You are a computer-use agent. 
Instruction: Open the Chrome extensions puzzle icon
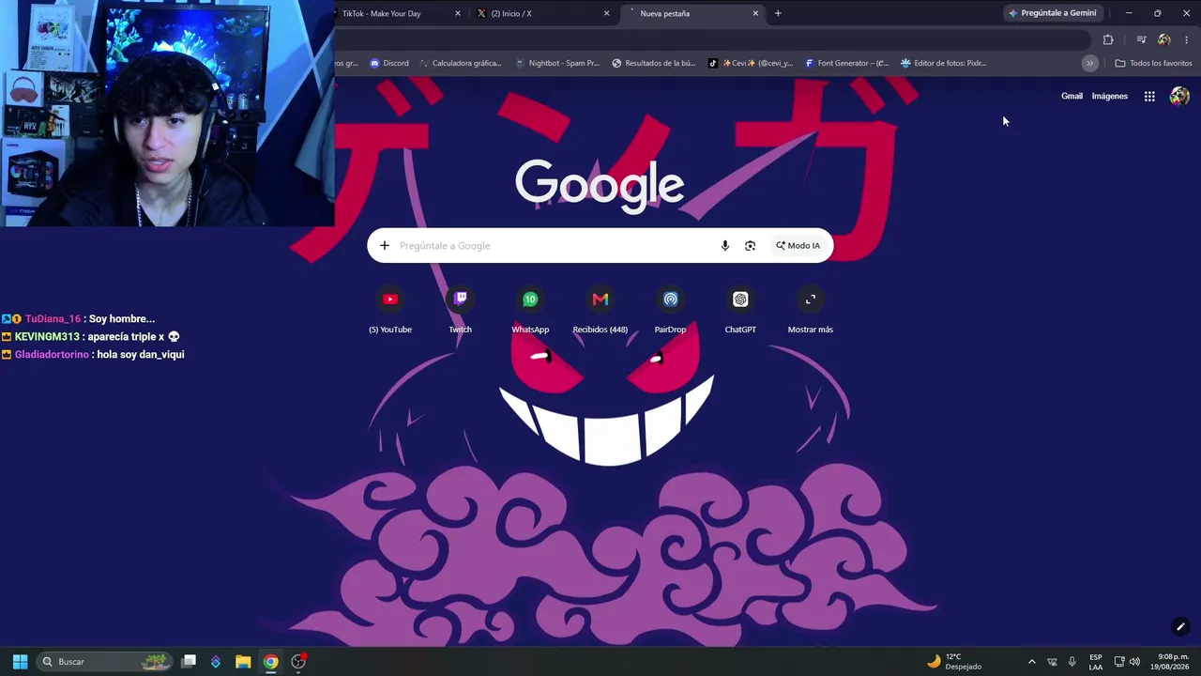[1108, 39]
